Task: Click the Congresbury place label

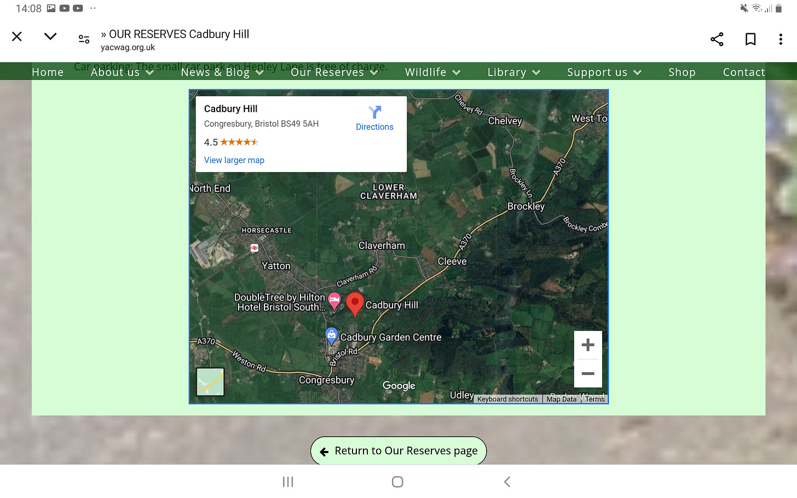Action: click(x=327, y=380)
